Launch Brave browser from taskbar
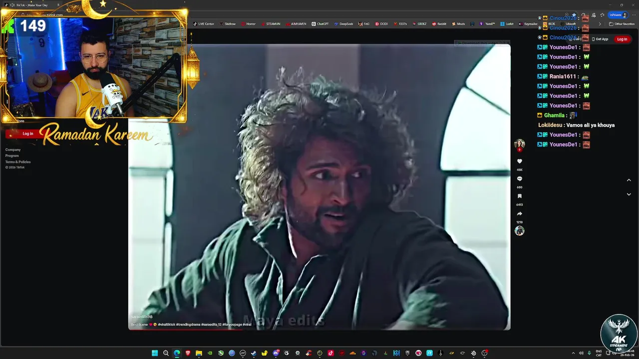The height and width of the screenshot is (359, 639). (x=188, y=353)
